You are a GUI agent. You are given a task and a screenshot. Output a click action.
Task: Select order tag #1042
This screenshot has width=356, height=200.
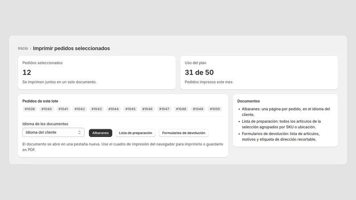pyautogui.click(x=80, y=109)
